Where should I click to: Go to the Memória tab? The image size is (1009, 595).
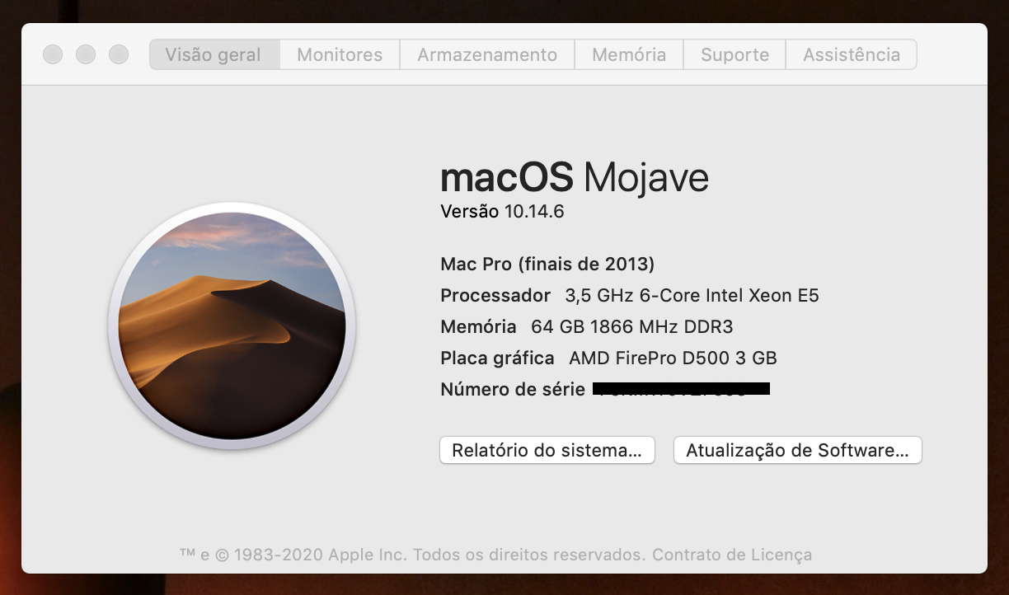(629, 55)
